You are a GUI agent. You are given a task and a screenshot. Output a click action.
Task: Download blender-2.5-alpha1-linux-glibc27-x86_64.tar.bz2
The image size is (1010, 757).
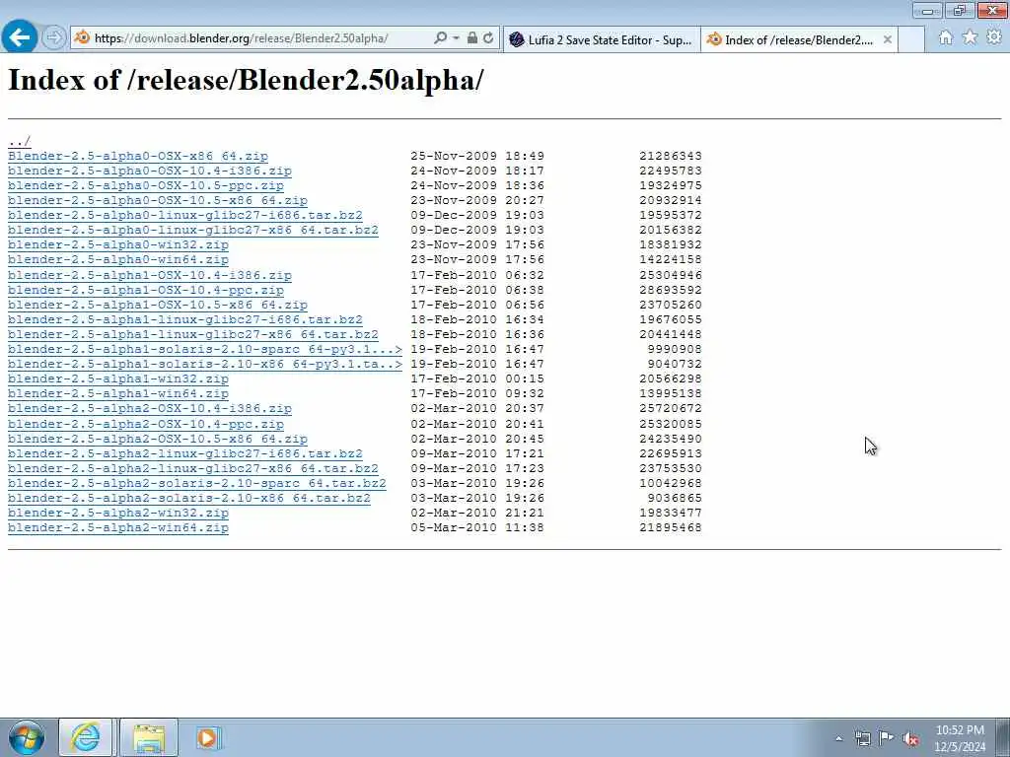pyautogui.click(x=193, y=334)
